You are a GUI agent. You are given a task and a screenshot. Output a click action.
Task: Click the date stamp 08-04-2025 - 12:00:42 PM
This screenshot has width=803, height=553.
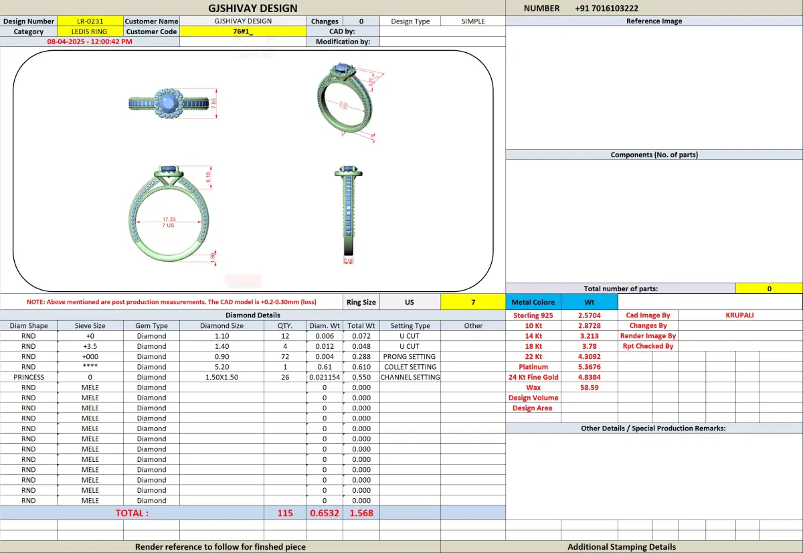click(x=90, y=42)
